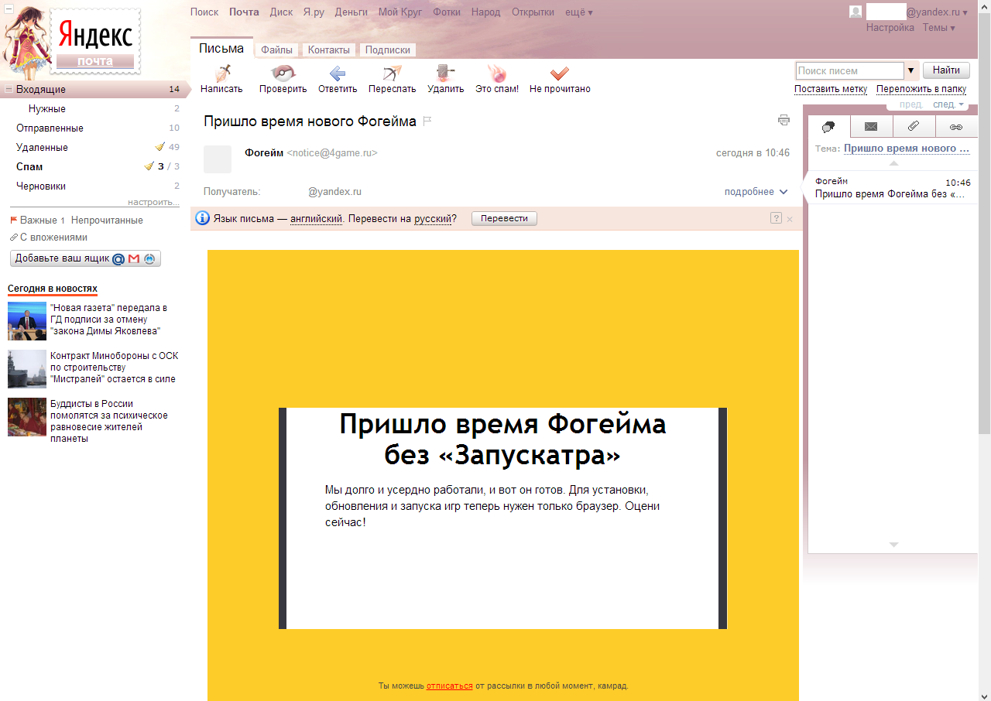Close the translation suggestion bar
This screenshot has height=701, width=991.
pyautogui.click(x=790, y=219)
